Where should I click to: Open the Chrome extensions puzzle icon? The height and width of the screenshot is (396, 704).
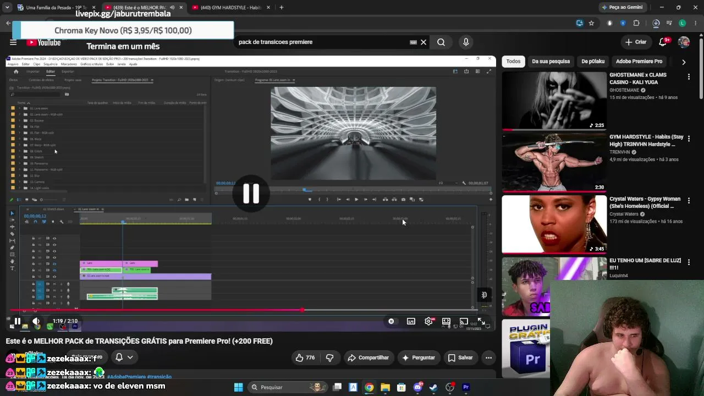point(636,23)
